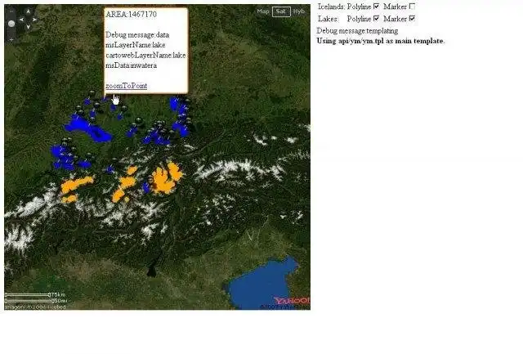Screen dimensions: 523x354
Task: Uncheck the Lakes Marker checkbox
Action: tap(412, 19)
